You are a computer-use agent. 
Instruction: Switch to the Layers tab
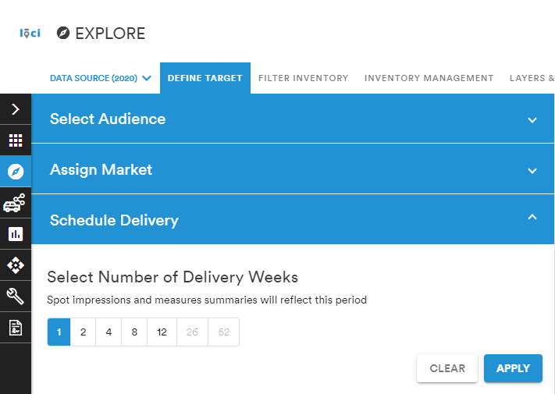pos(532,78)
